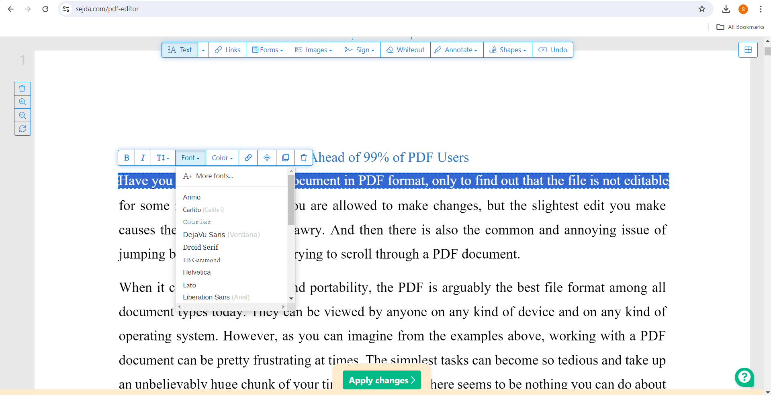Open All Bookmarks folder

click(x=740, y=27)
